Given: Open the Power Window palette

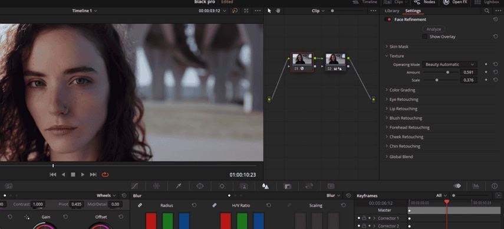Looking at the screenshot, I should (x=200, y=186).
